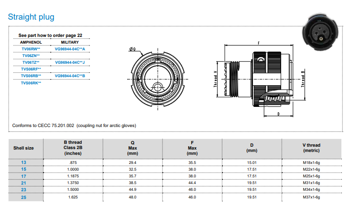Click the TVS06RB** part number

pos(31,76)
